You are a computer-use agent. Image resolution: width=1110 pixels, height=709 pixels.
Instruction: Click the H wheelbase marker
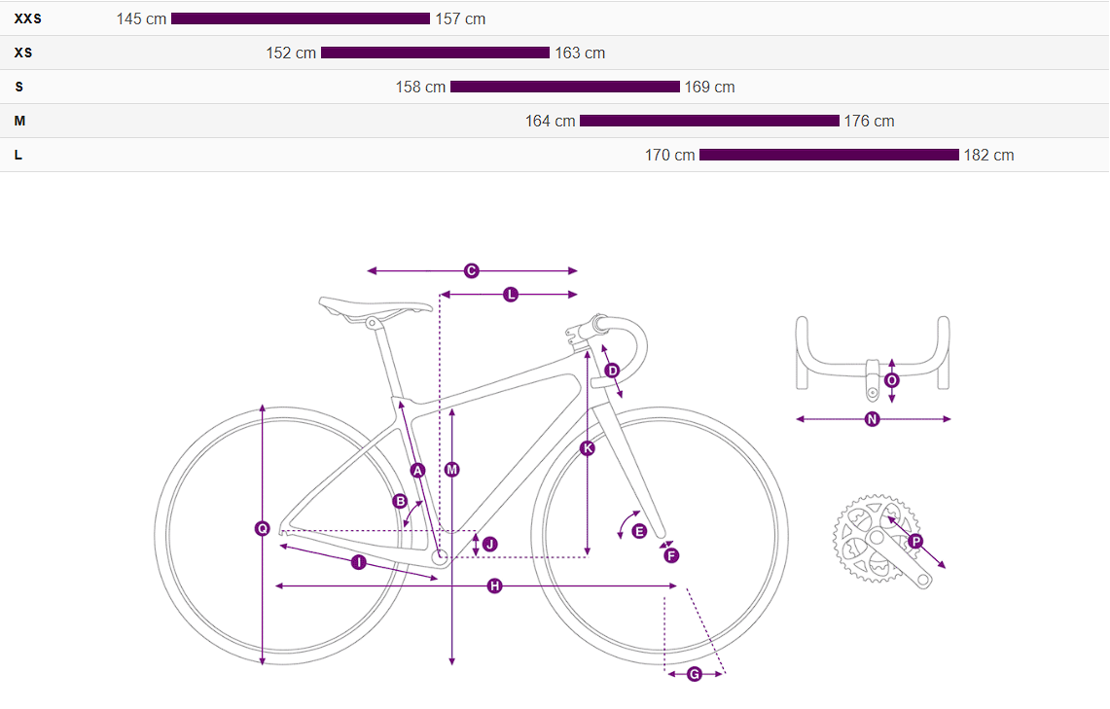[494, 585]
